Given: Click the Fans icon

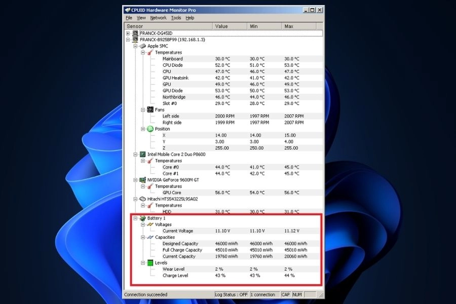Looking at the screenshot, I should [x=150, y=109].
